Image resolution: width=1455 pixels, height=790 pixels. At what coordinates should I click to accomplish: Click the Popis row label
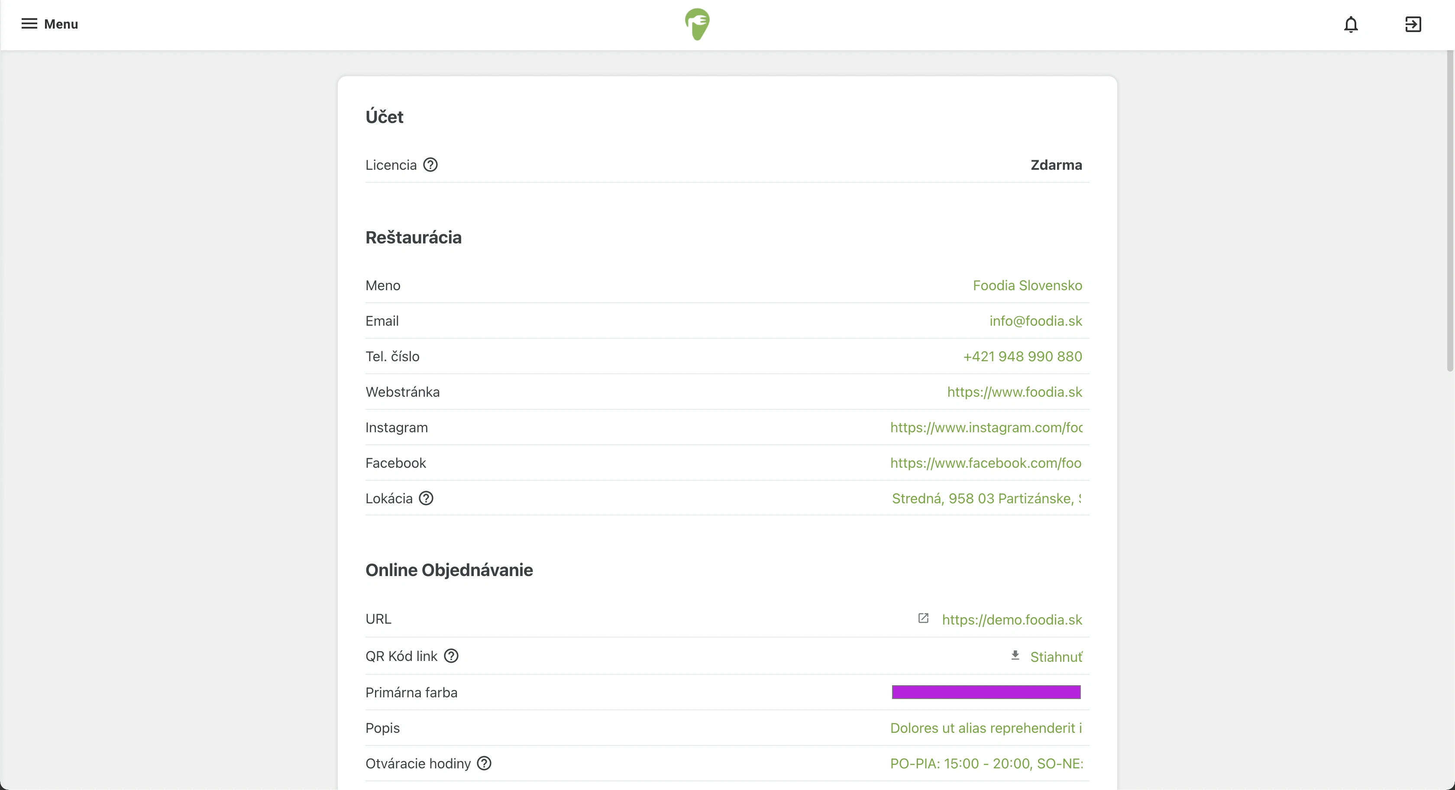point(382,728)
